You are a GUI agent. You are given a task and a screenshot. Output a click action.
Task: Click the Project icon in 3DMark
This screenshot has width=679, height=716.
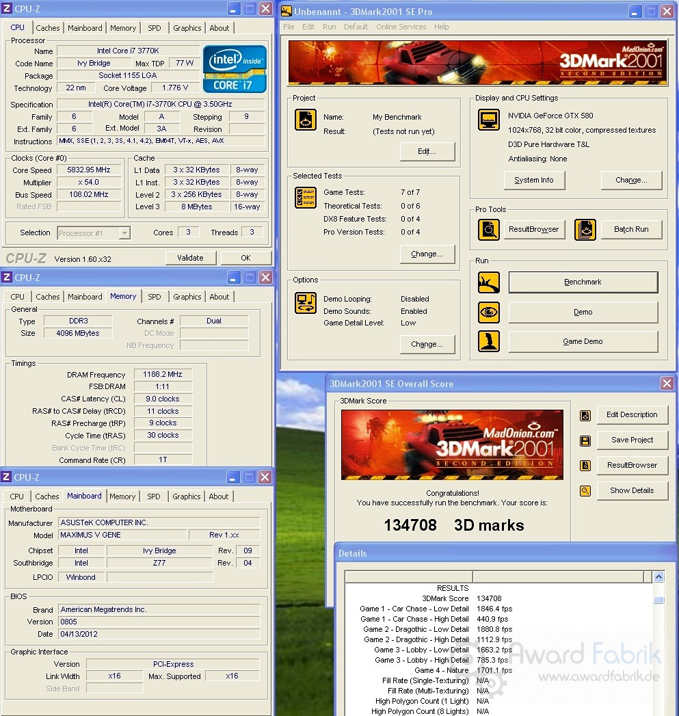[306, 120]
